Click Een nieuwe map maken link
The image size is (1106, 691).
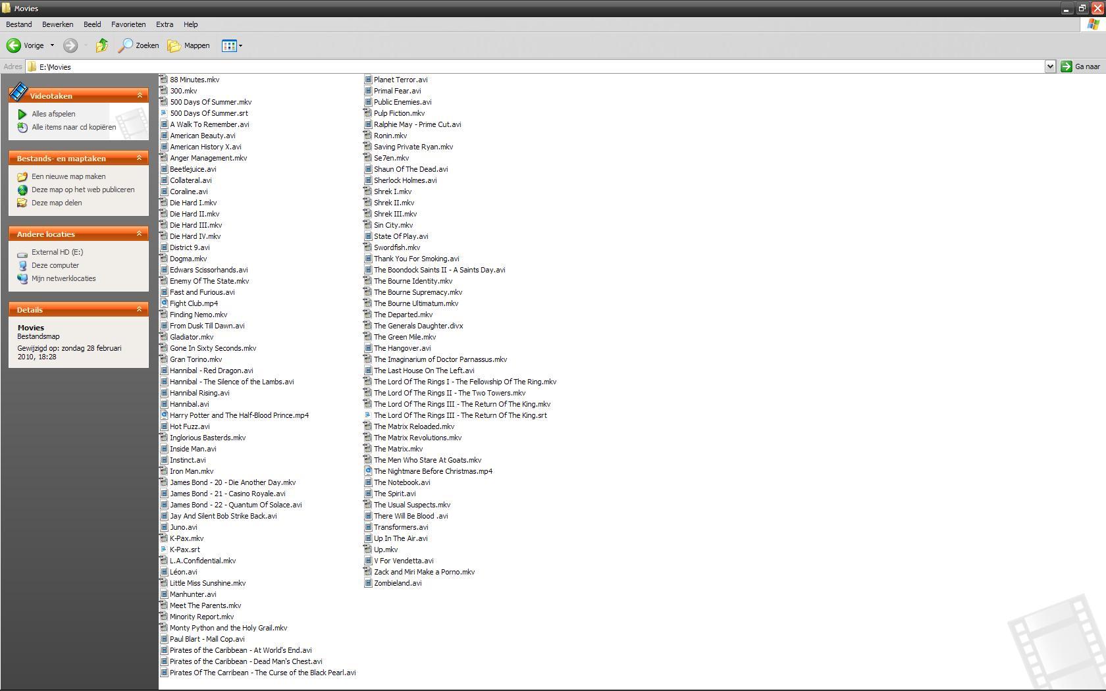point(68,176)
